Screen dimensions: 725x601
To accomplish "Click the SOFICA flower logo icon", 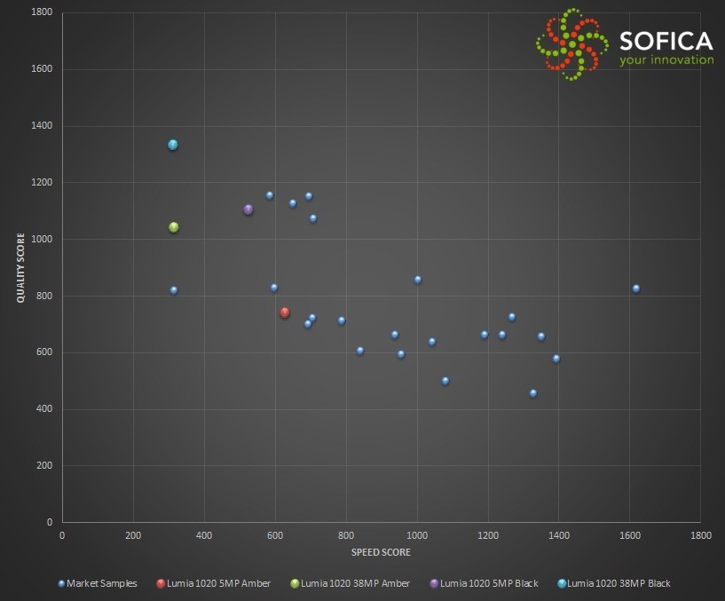I will pos(571,44).
